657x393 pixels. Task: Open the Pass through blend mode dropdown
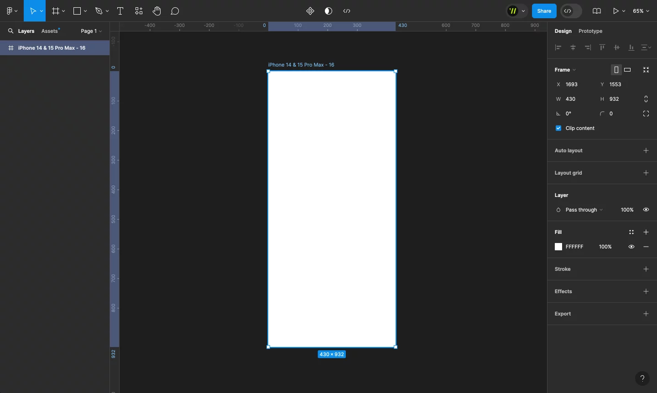584,210
